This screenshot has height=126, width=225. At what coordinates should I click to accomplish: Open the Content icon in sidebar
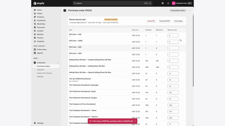[x=35, y=31]
